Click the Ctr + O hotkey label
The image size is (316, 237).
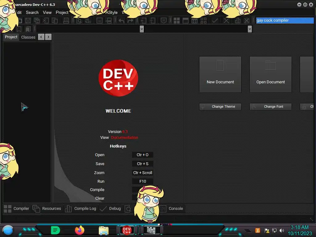pyautogui.click(x=143, y=155)
